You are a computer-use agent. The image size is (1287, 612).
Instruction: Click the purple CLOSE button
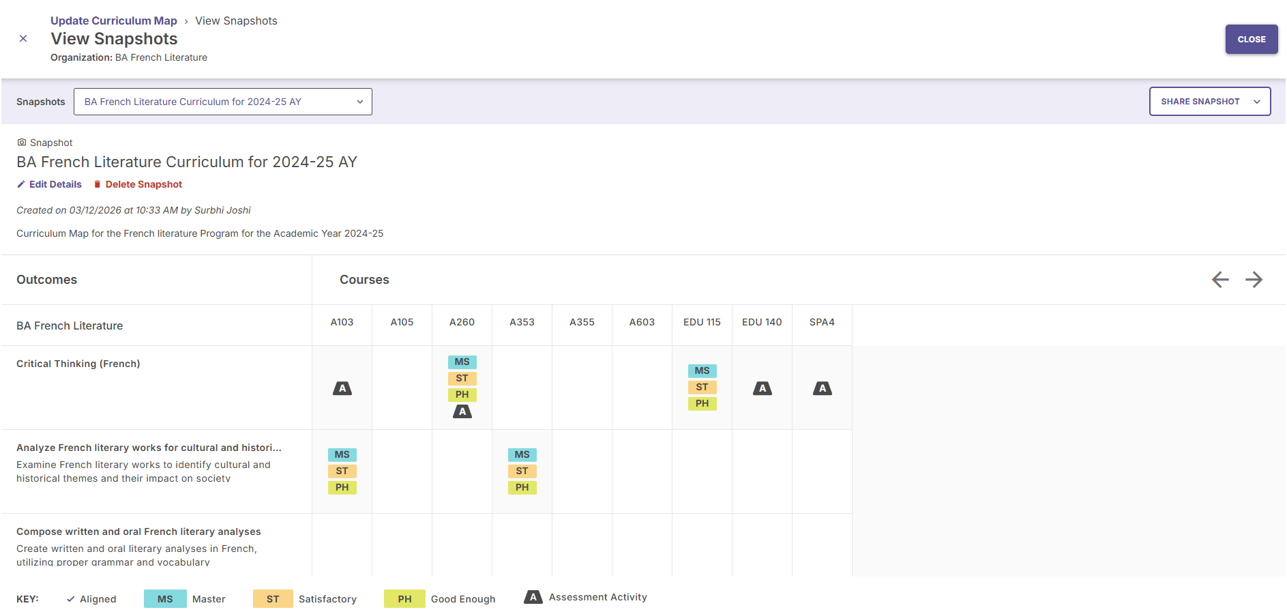(x=1251, y=40)
